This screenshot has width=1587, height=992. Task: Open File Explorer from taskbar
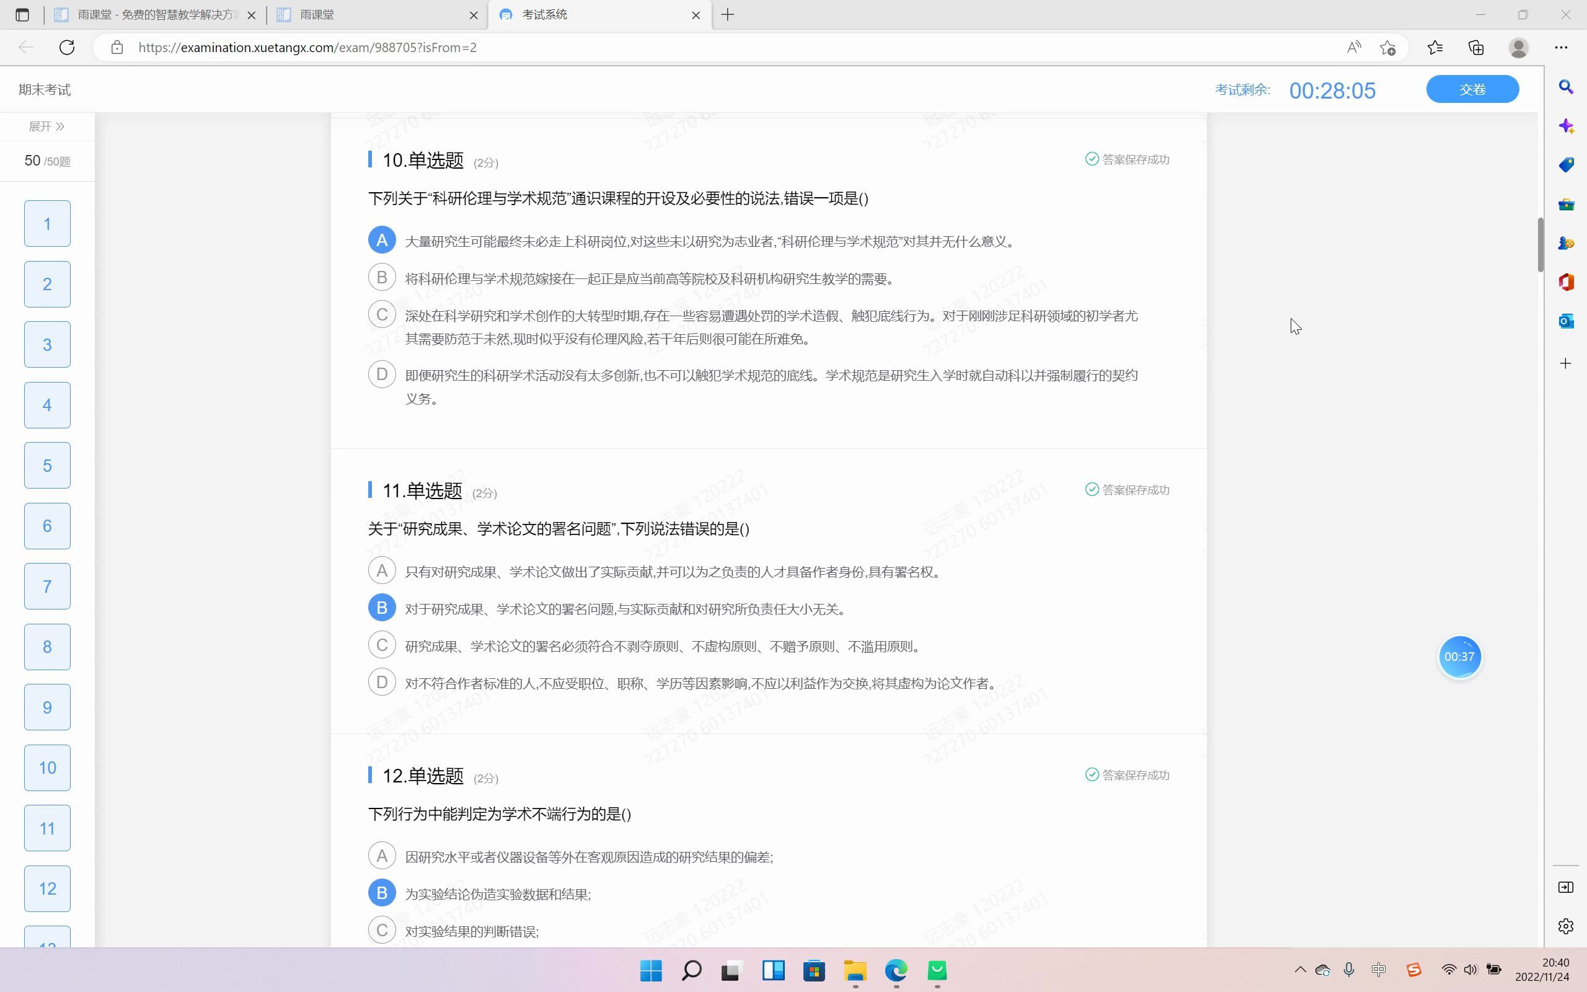(x=855, y=970)
